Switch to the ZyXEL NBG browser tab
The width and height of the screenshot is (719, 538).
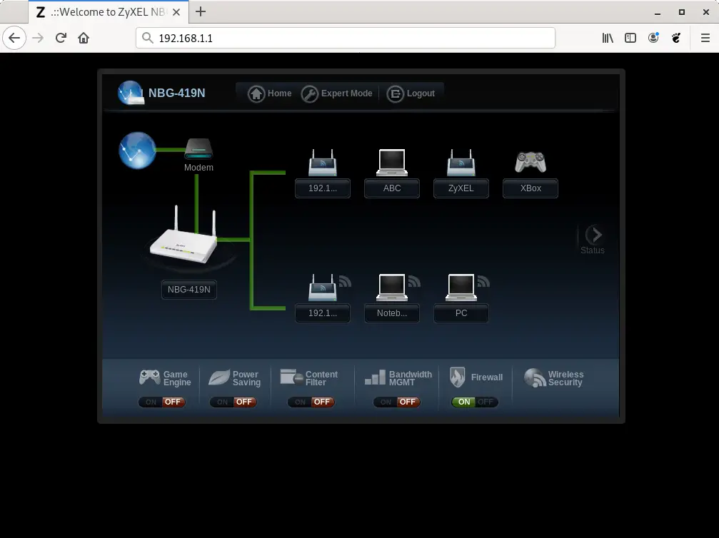[109, 12]
